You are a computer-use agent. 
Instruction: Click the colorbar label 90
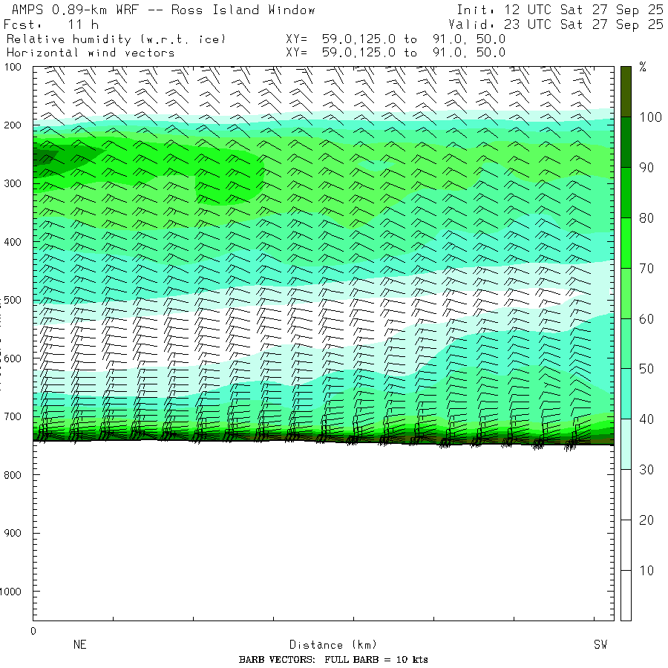point(646,168)
